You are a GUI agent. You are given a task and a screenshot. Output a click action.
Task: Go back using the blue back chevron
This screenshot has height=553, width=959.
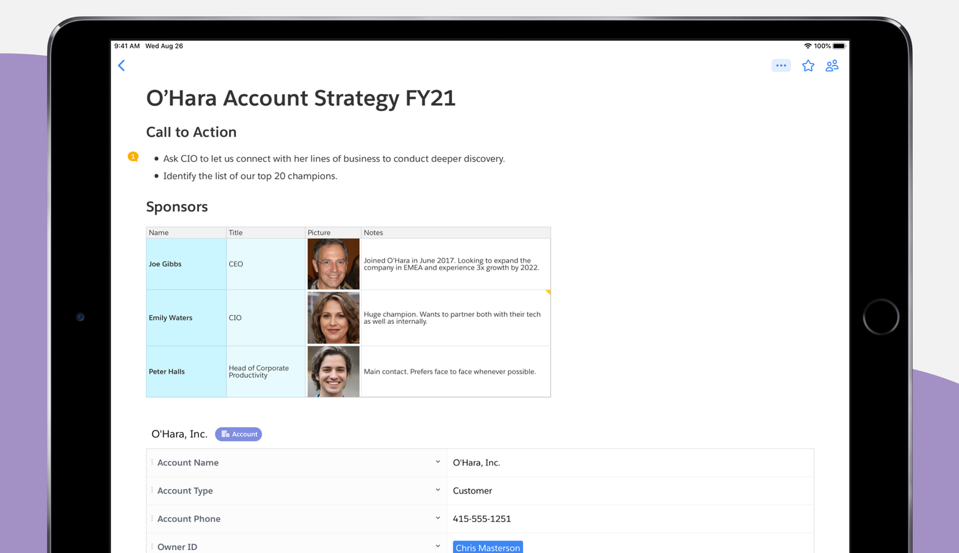(x=122, y=65)
